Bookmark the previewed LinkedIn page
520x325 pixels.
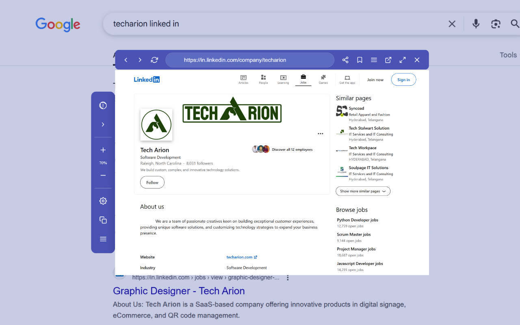point(360,60)
